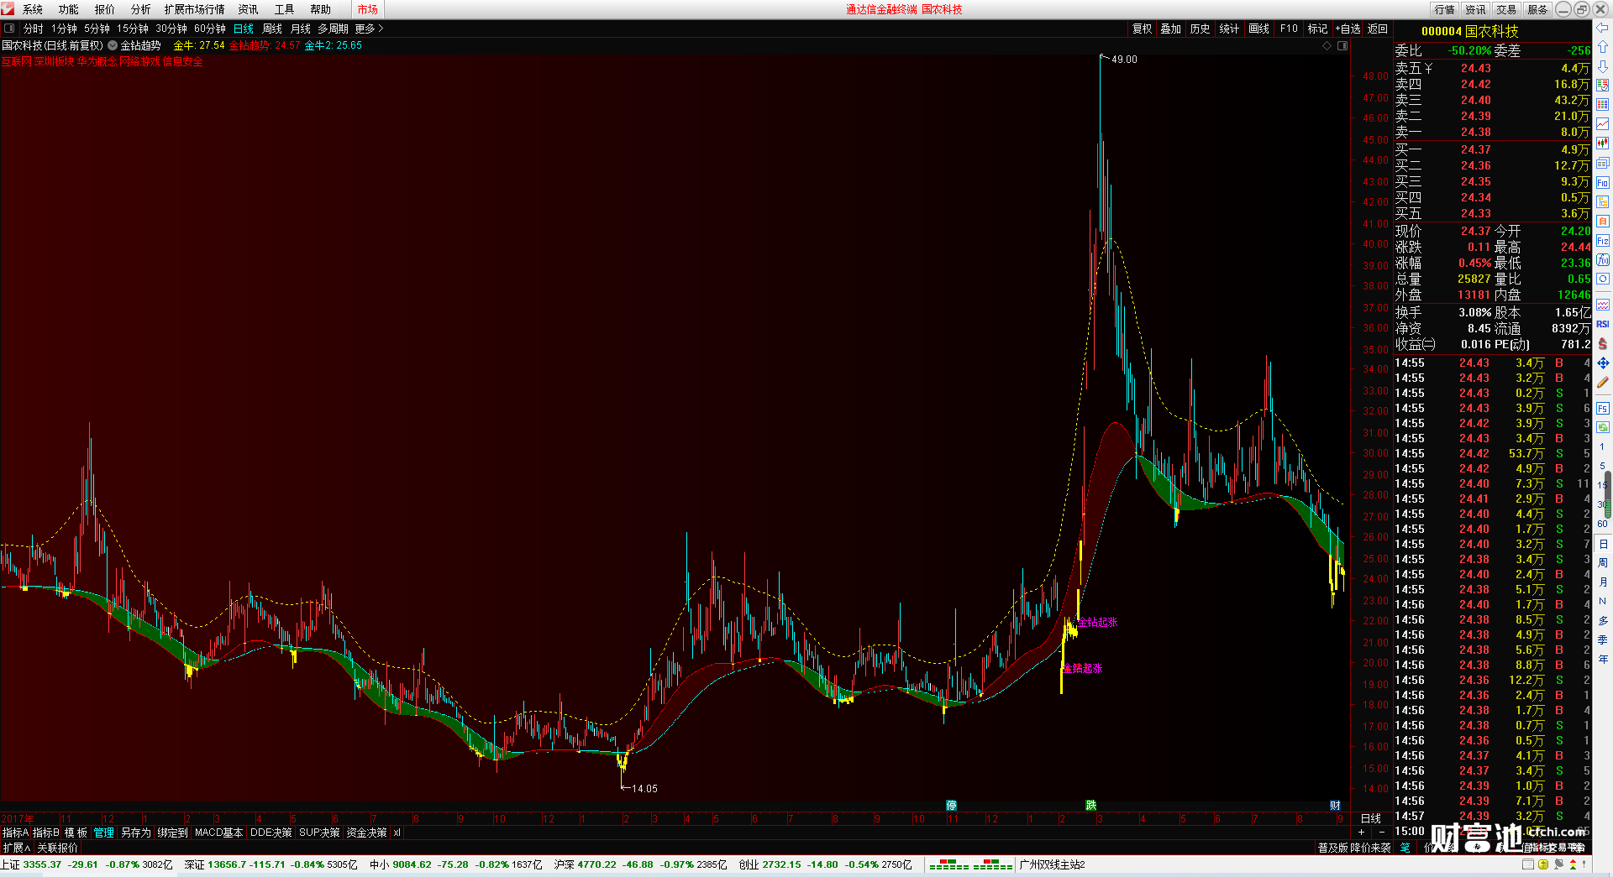
Task: Click the sector tree sidebar icon
Action: (1602, 201)
